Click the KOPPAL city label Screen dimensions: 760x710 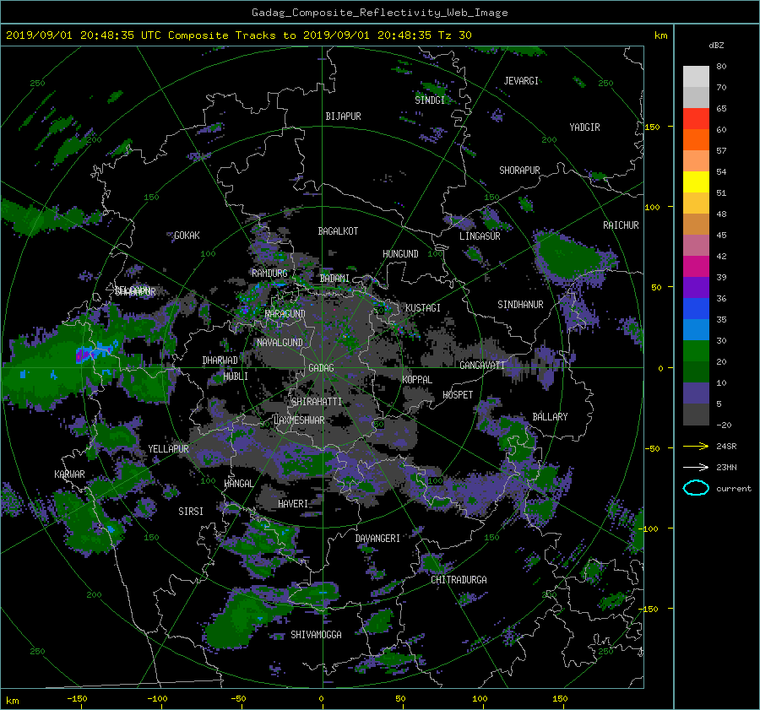(x=417, y=380)
